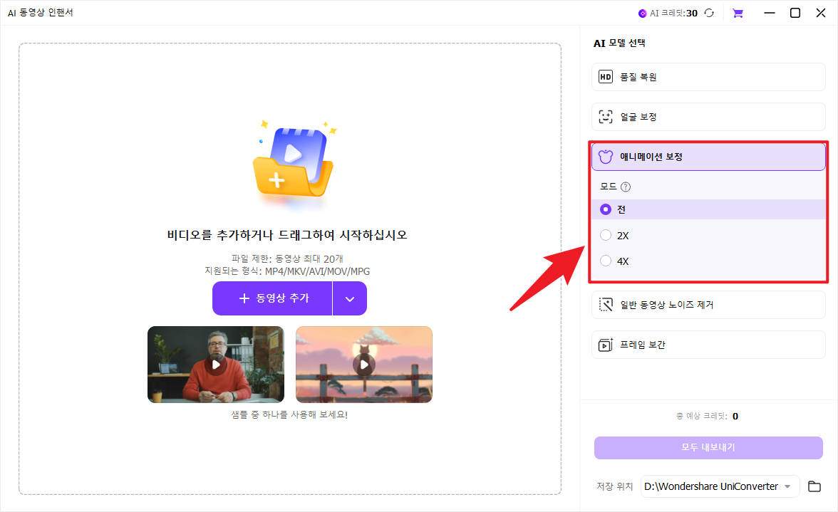Play the cat sunset animation sample
Image resolution: width=838 pixels, height=512 pixels.
364,365
